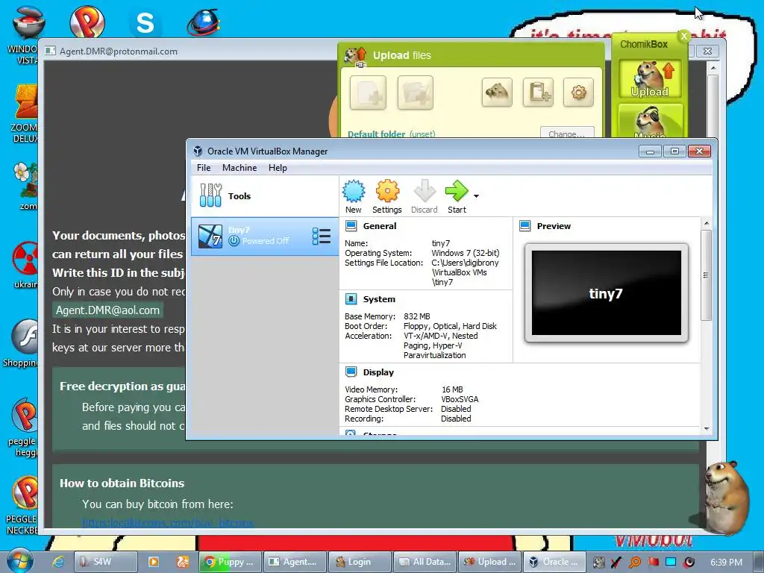Click the ransom note scroll up arrow
The height and width of the screenshot is (573, 764).
[713, 68]
